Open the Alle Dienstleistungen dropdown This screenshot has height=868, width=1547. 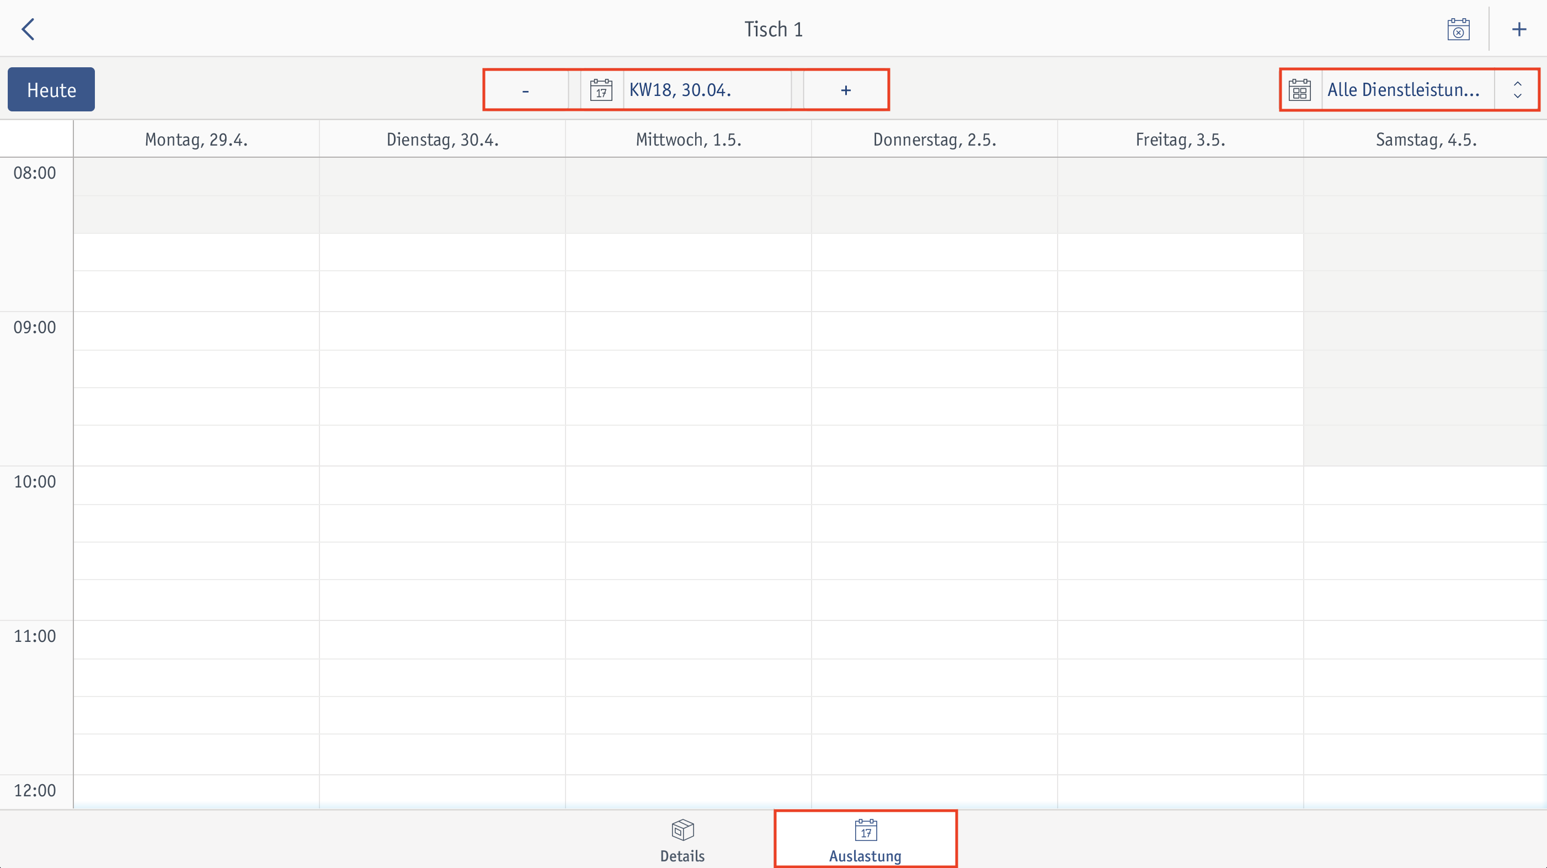1407,90
